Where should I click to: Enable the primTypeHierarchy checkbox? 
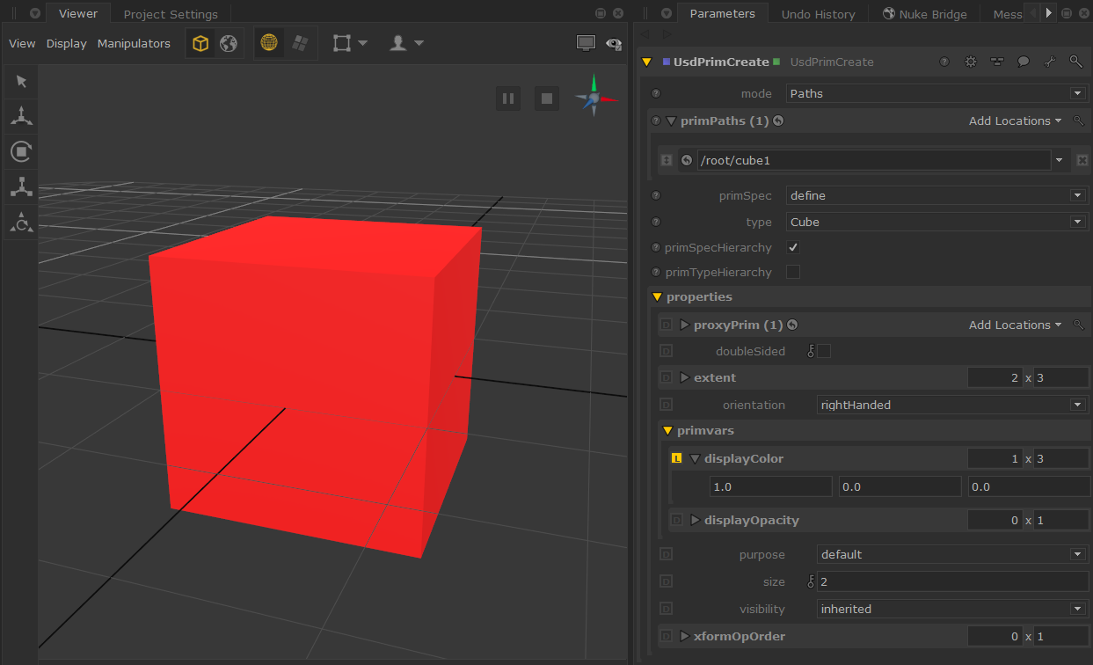tap(793, 273)
